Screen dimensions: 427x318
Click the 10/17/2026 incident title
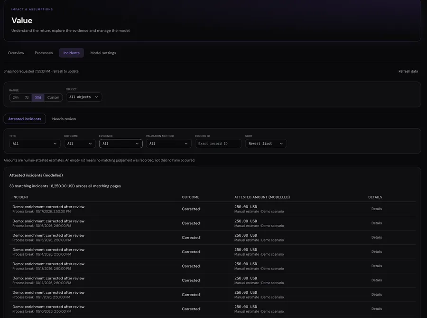pyautogui.click(x=48, y=207)
